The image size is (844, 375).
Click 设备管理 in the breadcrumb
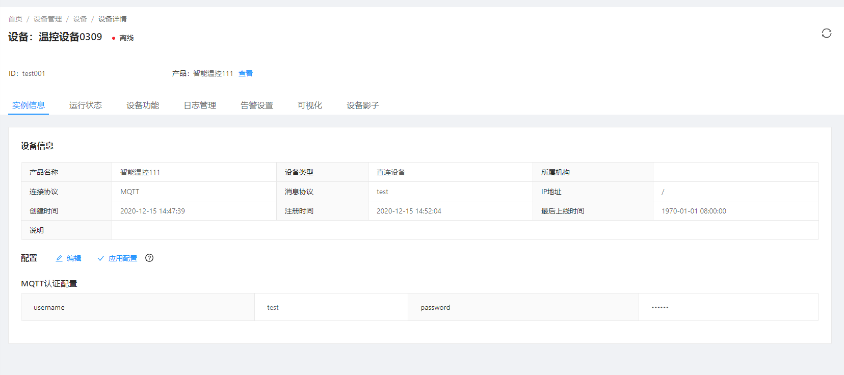(47, 19)
